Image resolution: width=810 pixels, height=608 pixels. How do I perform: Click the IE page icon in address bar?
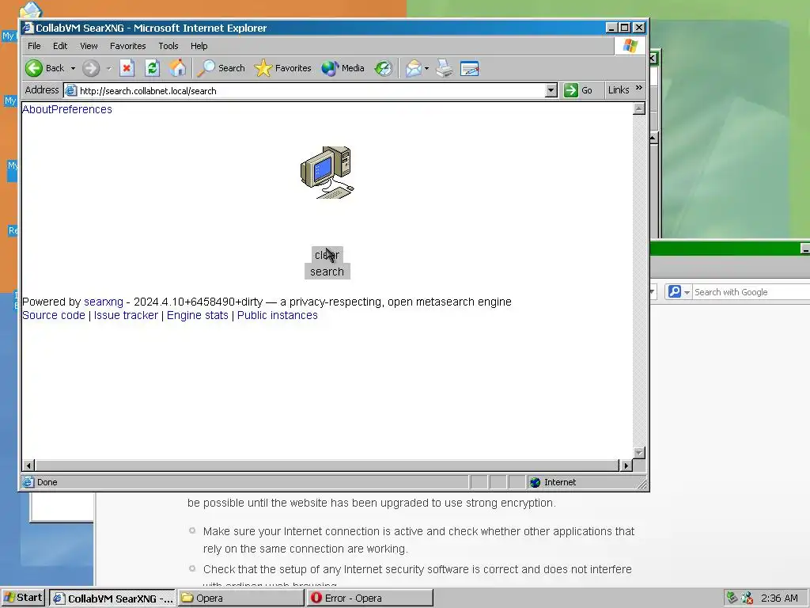70,90
